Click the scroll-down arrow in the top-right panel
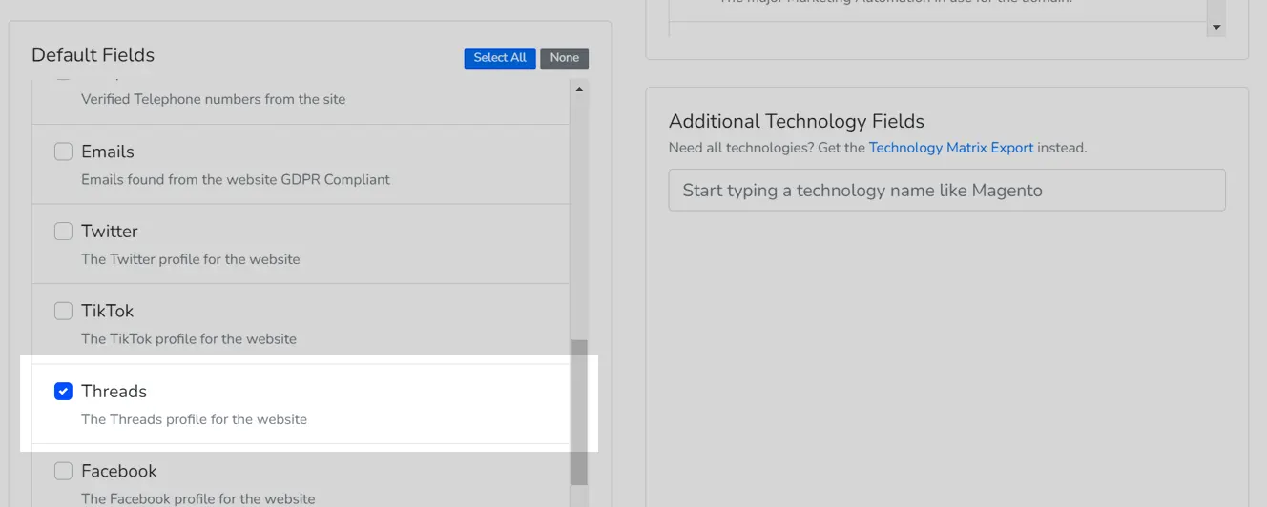 1215,29
